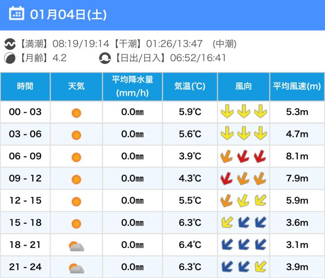325x278 pixels.
Task: Select the 平均降水量 column header
Action: tap(132, 87)
